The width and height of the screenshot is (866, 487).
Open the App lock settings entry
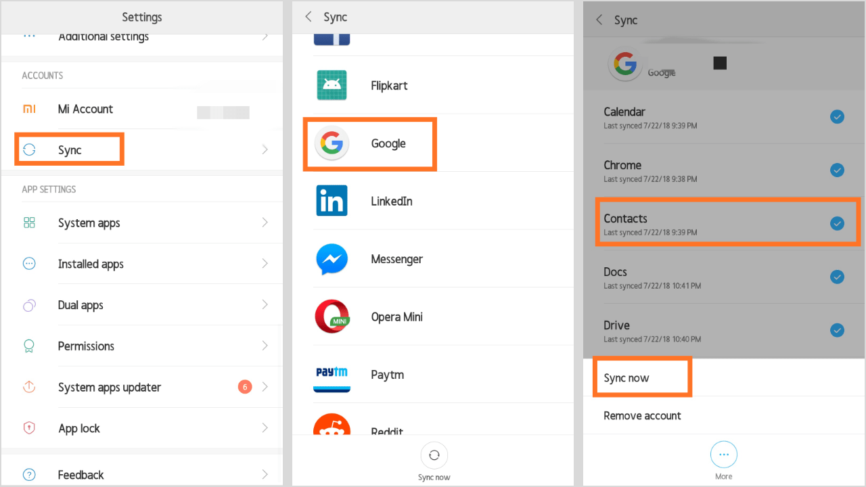142,428
